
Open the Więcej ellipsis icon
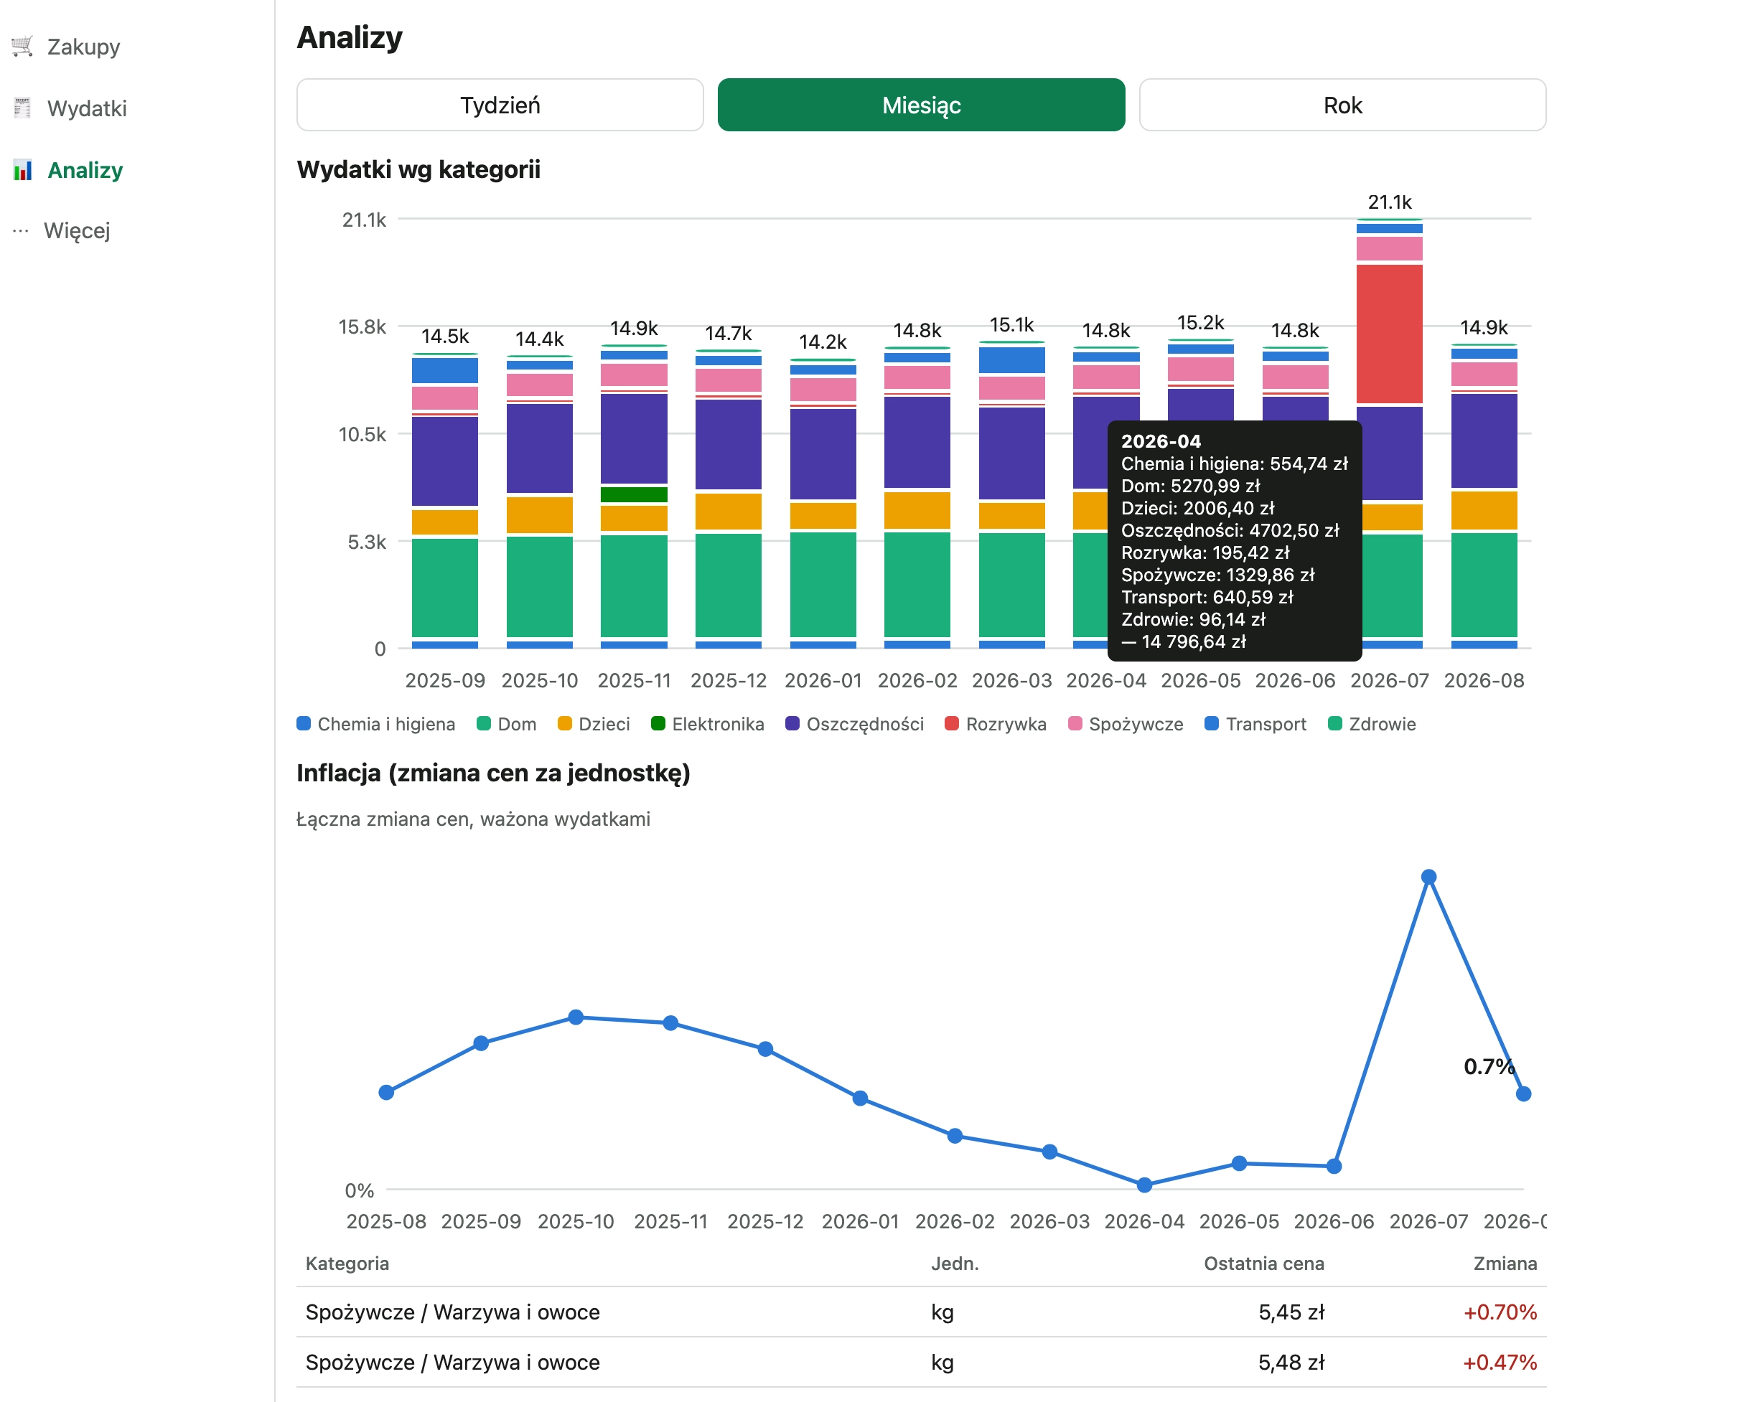pos(21,231)
